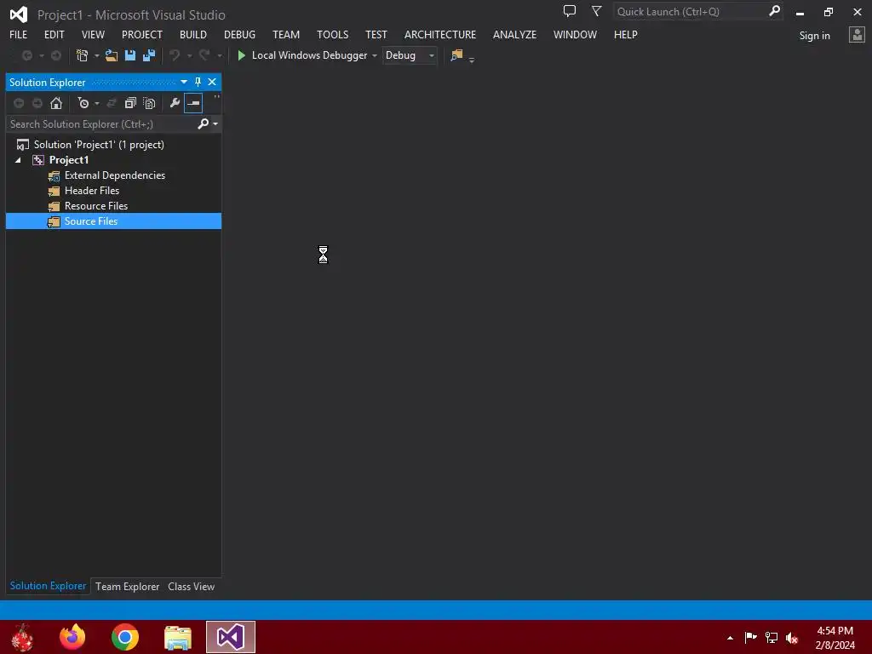
Task: Select the Header Files folder
Action: point(92,191)
